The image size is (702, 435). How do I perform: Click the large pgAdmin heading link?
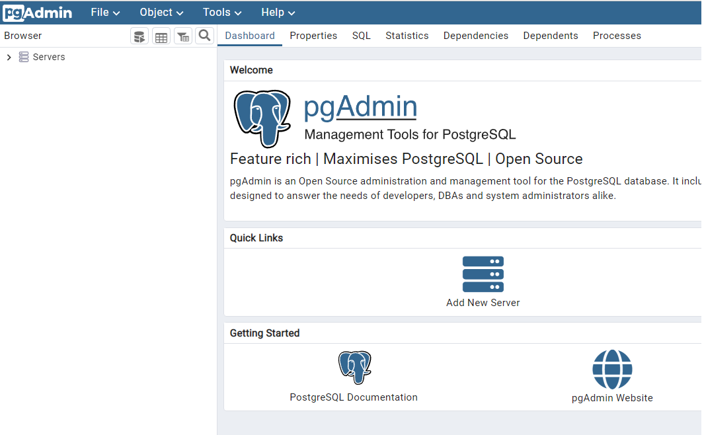pos(360,107)
